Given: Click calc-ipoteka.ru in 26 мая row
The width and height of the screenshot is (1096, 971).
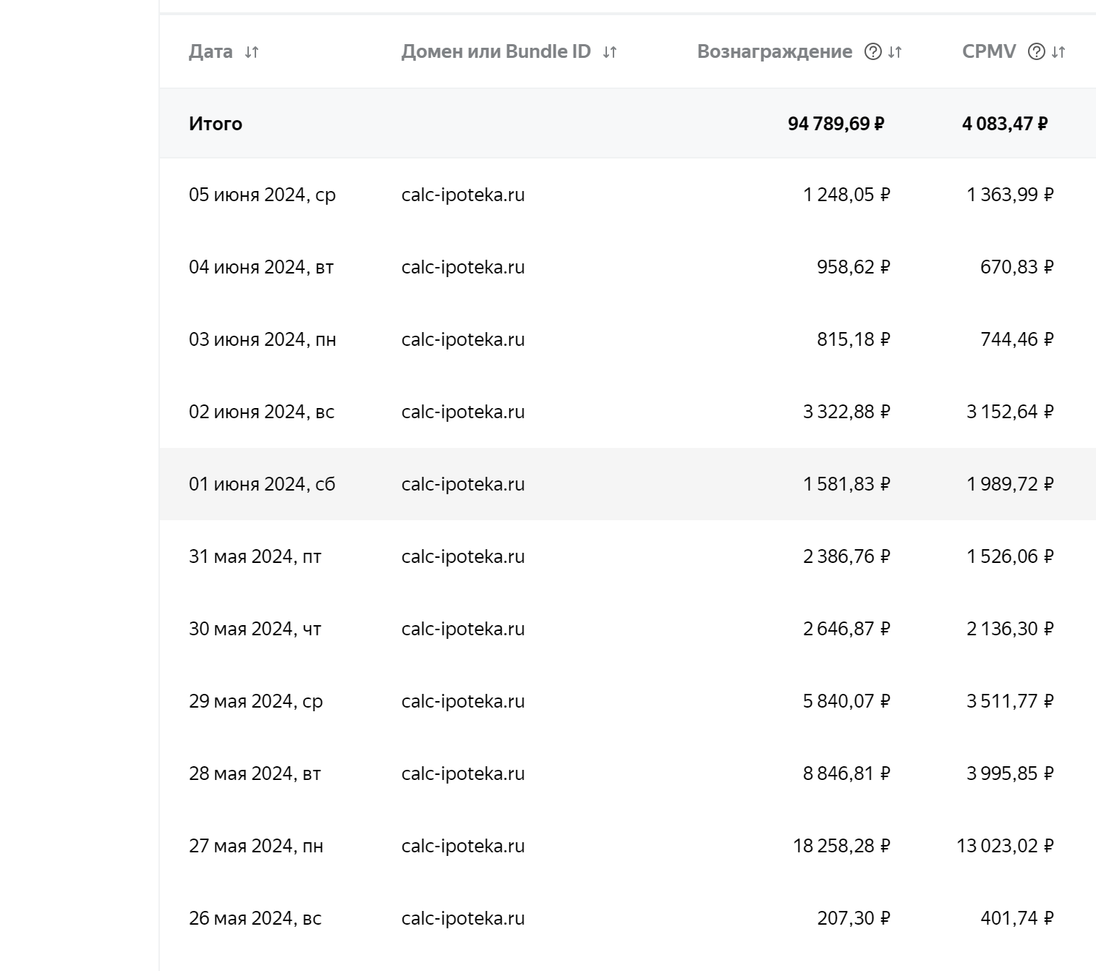Looking at the screenshot, I should click(x=463, y=918).
